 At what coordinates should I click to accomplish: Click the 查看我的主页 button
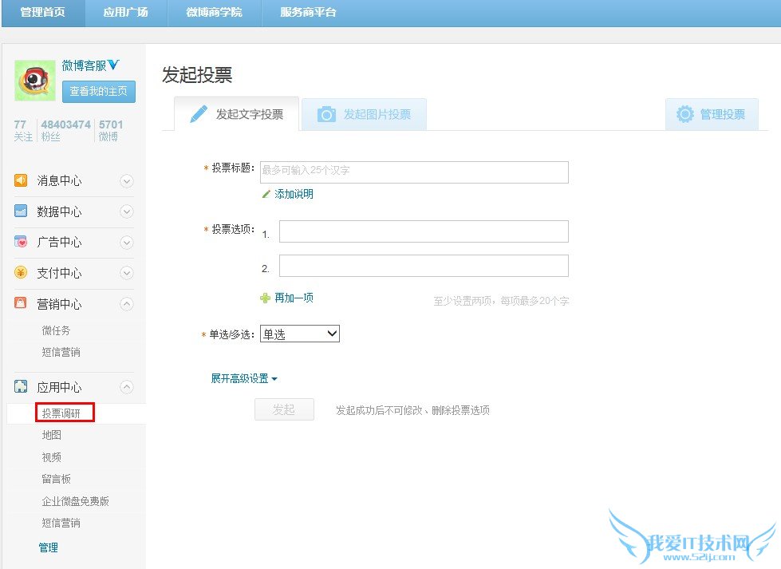pyautogui.click(x=99, y=91)
